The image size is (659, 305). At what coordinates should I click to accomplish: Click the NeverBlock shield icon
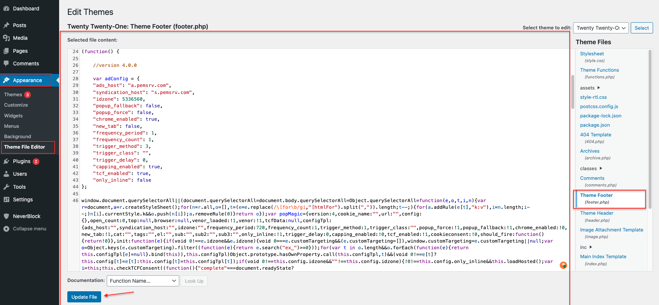(x=6, y=216)
